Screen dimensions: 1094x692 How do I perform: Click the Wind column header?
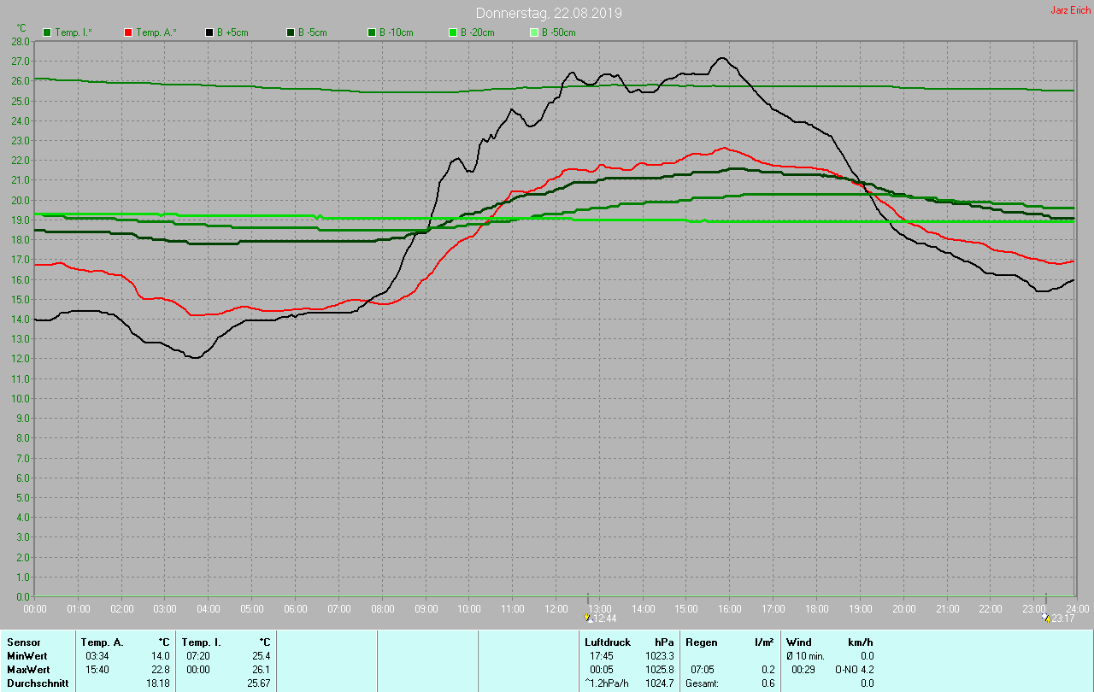(799, 642)
